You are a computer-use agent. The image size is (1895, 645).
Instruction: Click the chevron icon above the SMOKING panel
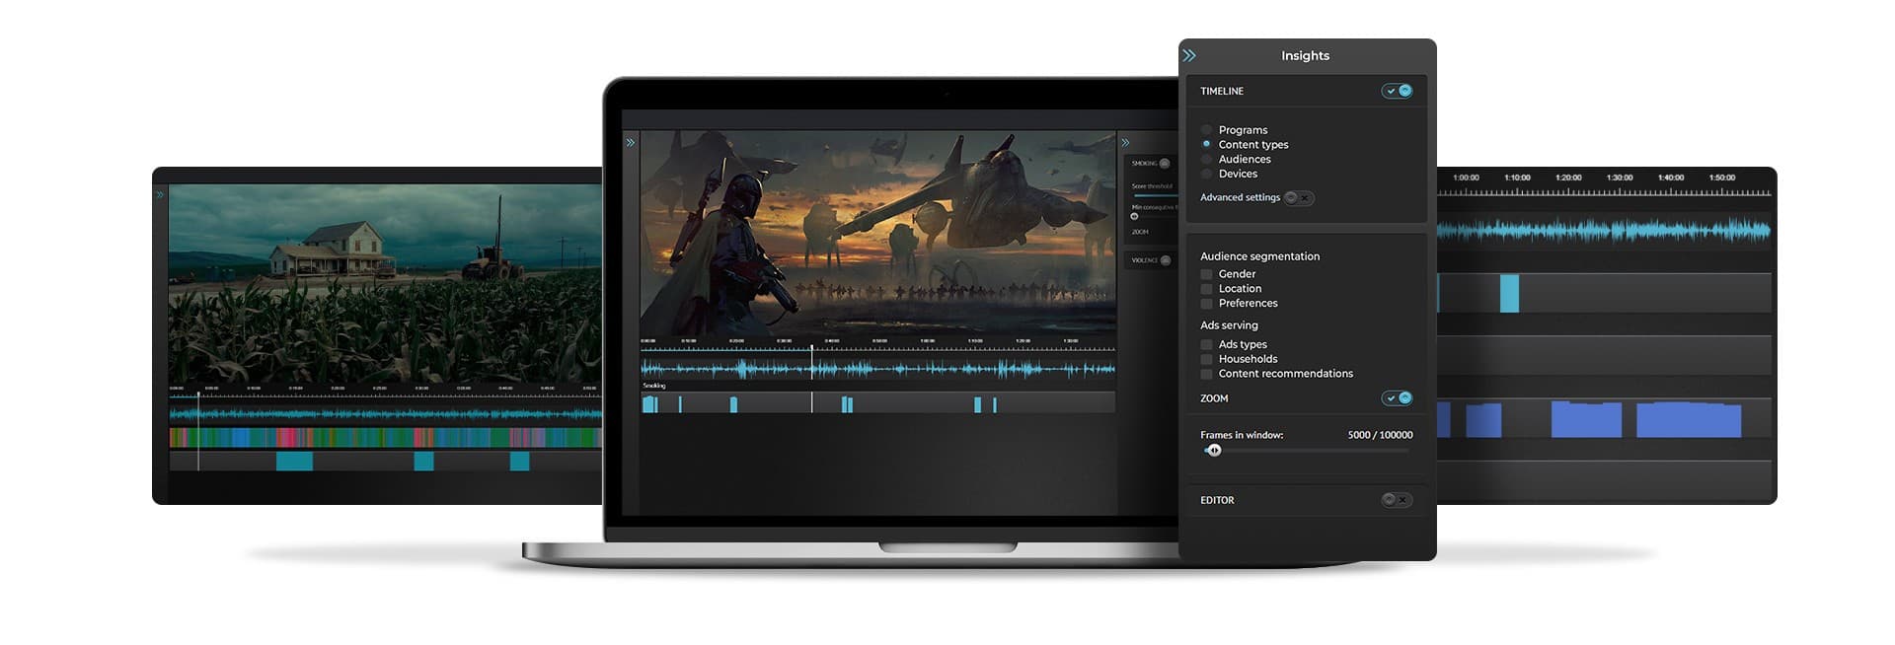click(x=1125, y=143)
